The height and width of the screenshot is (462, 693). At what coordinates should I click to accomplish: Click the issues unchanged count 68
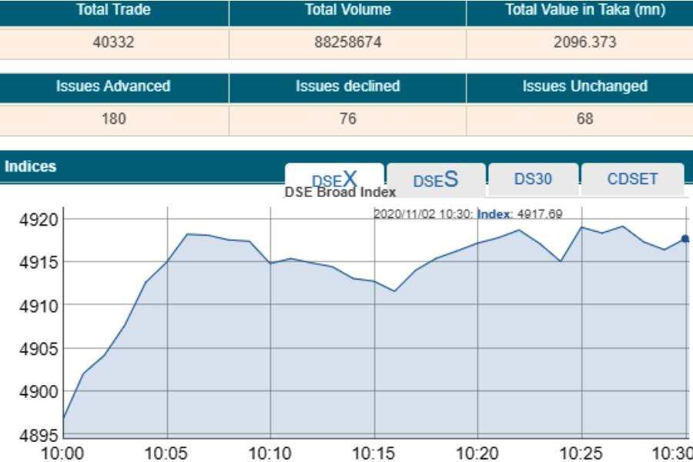coord(584,119)
